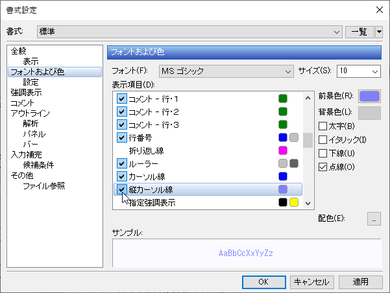Uncheck the 縦カーソル線 checkbox
The height and width of the screenshot is (293, 390).
coord(121,189)
